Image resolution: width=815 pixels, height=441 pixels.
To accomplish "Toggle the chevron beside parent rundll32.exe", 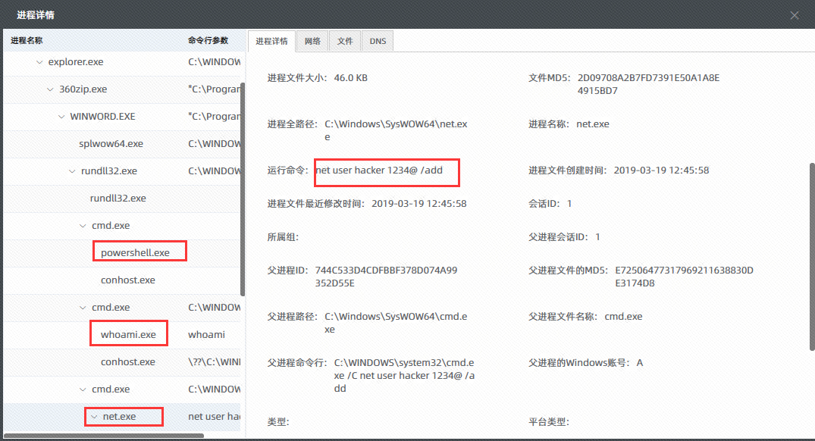I will pyautogui.click(x=73, y=171).
